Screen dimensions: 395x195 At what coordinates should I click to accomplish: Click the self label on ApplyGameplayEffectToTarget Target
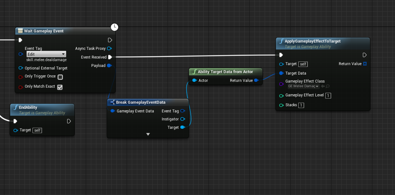click(x=303, y=64)
